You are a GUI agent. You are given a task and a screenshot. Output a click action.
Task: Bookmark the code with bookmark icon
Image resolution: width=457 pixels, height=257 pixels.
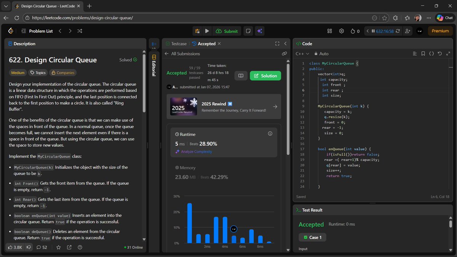(x=423, y=54)
